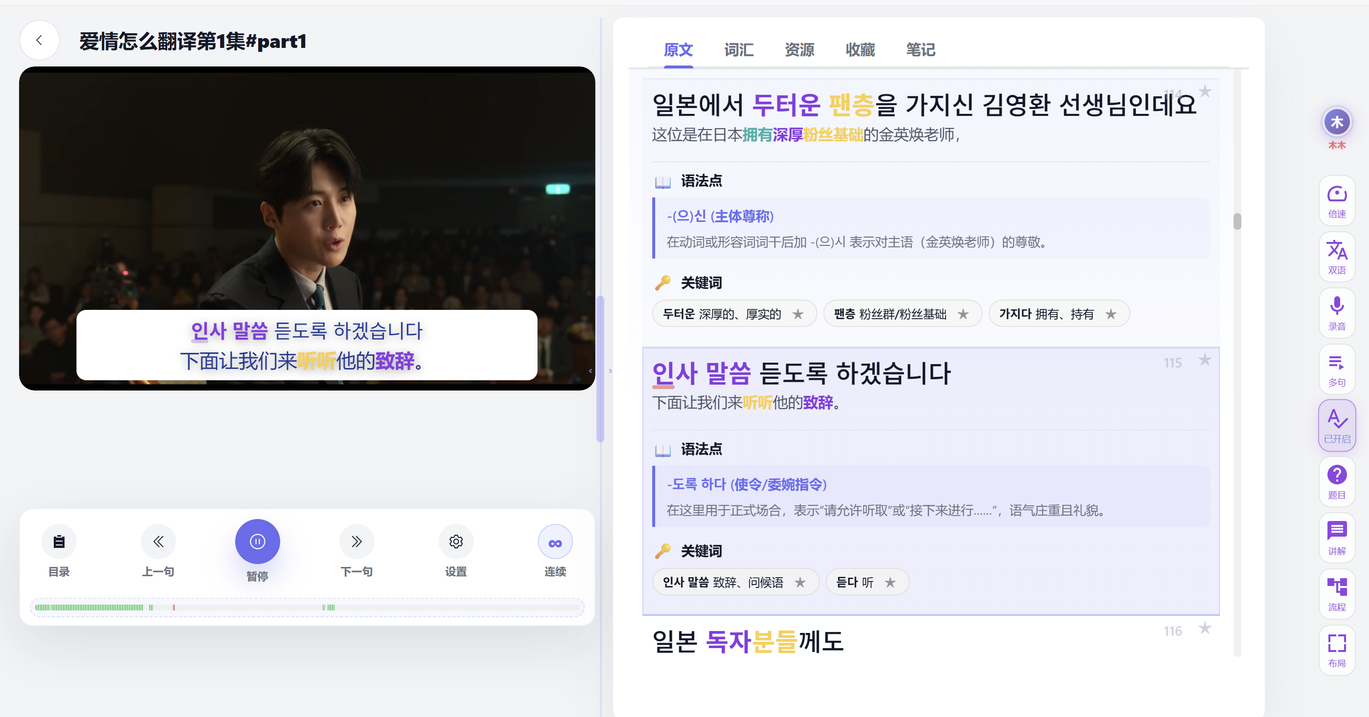Change the 布局 layout
1369x717 pixels.
point(1336,650)
